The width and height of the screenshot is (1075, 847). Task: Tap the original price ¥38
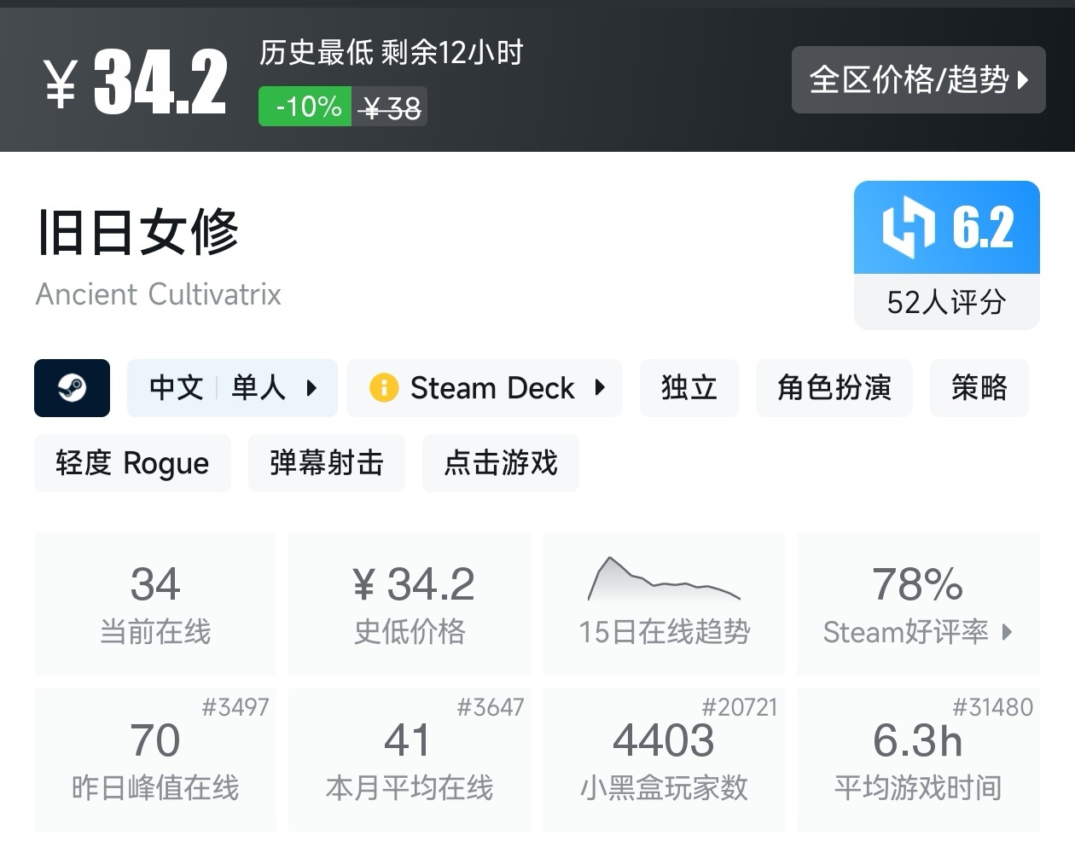pos(392,108)
